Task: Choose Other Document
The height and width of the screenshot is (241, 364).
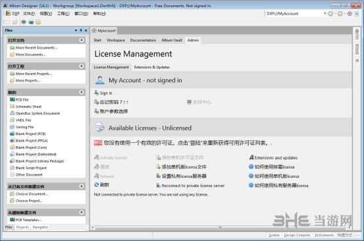Action: [29, 174]
